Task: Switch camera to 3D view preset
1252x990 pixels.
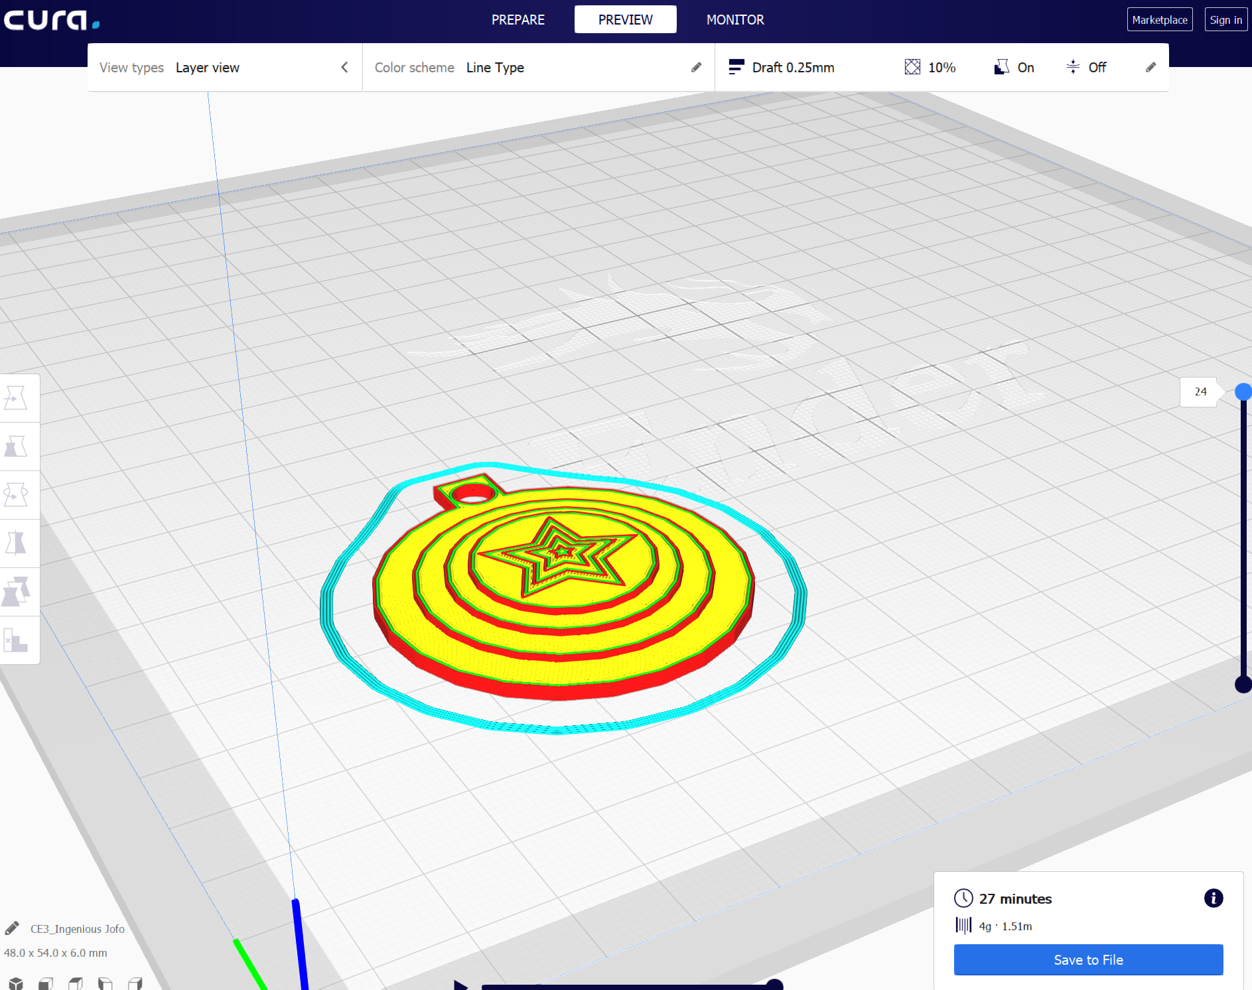Action: 17,984
